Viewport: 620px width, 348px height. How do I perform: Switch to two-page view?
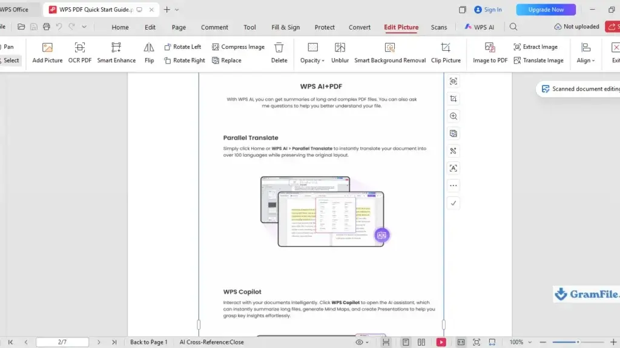pyautogui.click(x=421, y=342)
